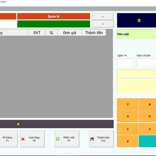
Task: Focus the Giảm số tiền input field
Action: pos(146,62)
